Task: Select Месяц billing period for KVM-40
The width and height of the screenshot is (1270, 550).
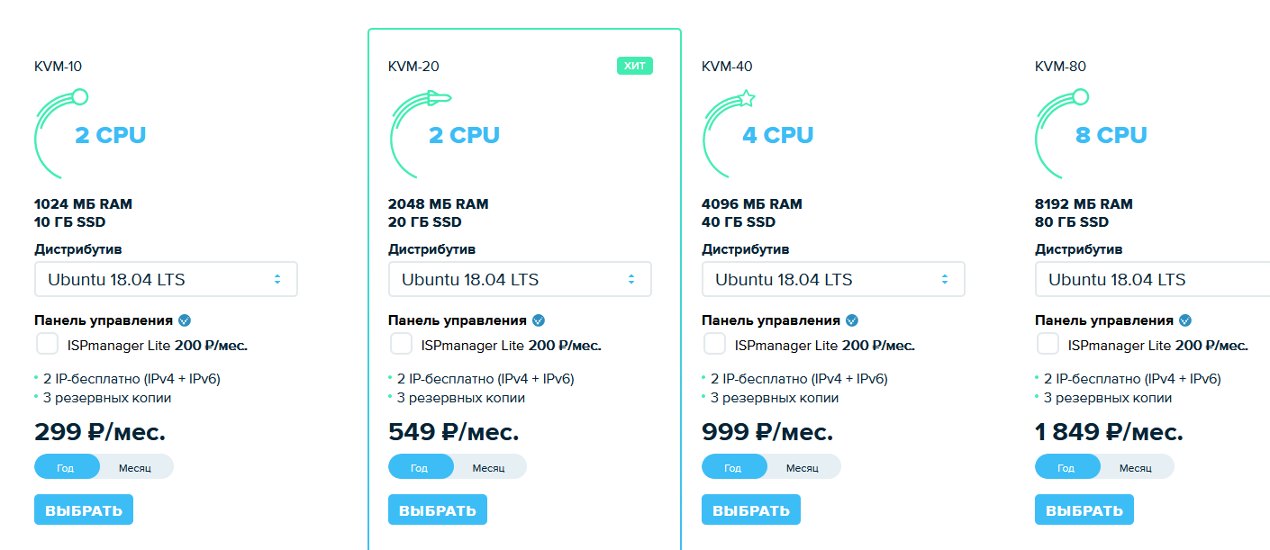Action: point(803,467)
